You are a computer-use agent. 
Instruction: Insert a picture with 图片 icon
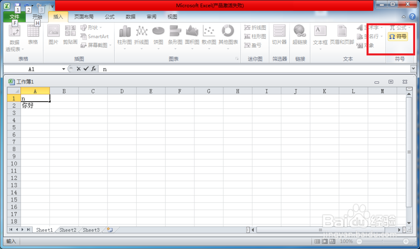(x=53, y=35)
